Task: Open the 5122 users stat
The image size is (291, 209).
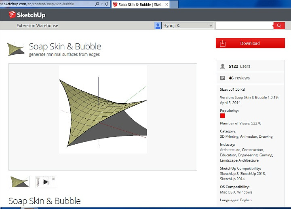Action: (239, 66)
